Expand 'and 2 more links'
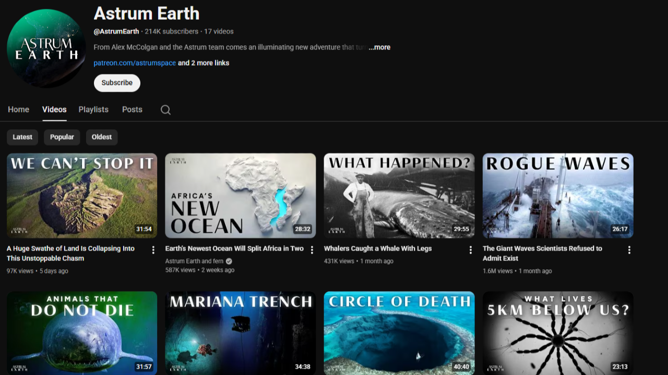This screenshot has height=375, width=668. [x=204, y=62]
